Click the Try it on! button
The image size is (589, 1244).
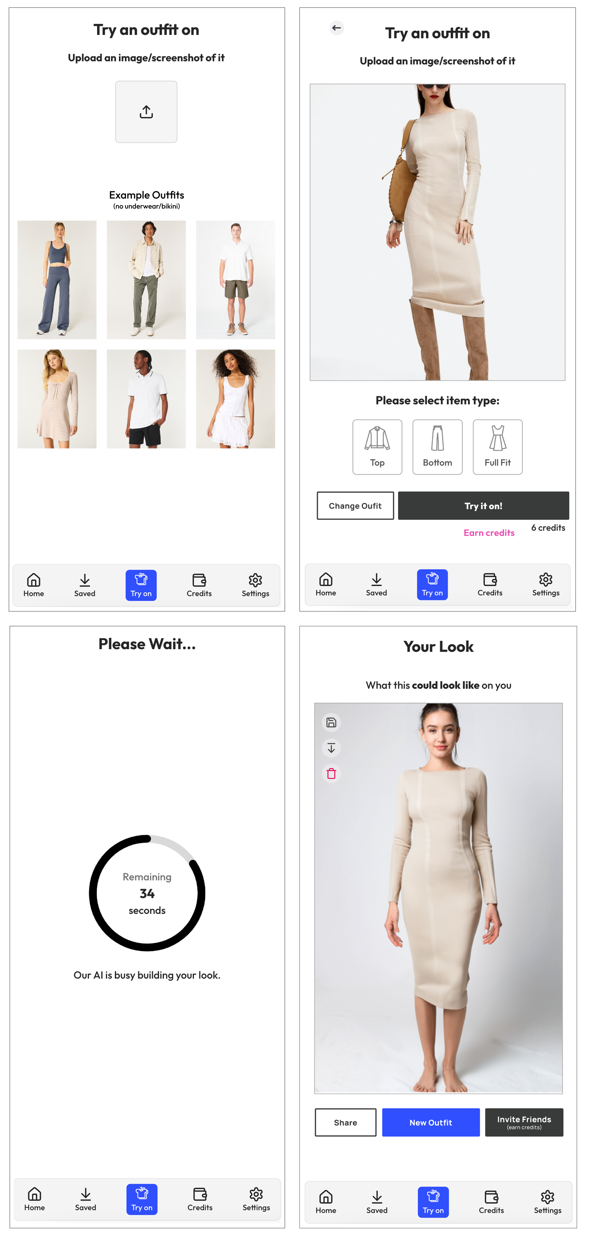(x=483, y=506)
